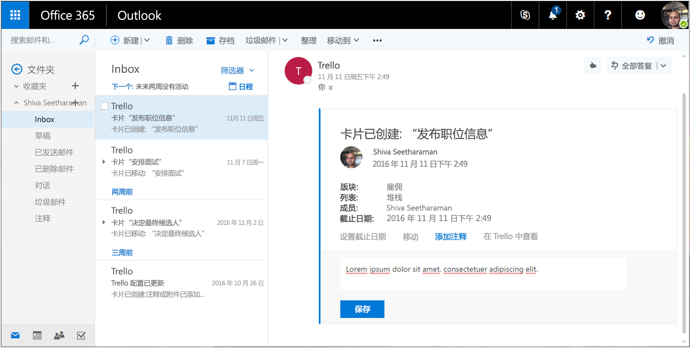Image resolution: width=691 pixels, height=348 pixels.
Task: Open the Junk mail dropdown arrow
Action: click(x=285, y=40)
